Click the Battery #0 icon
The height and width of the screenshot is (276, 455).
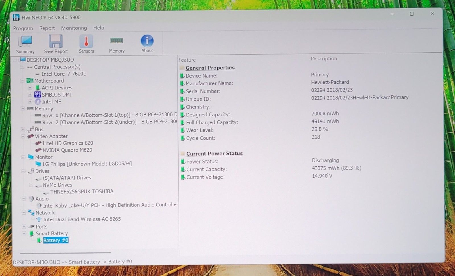tap(40, 241)
